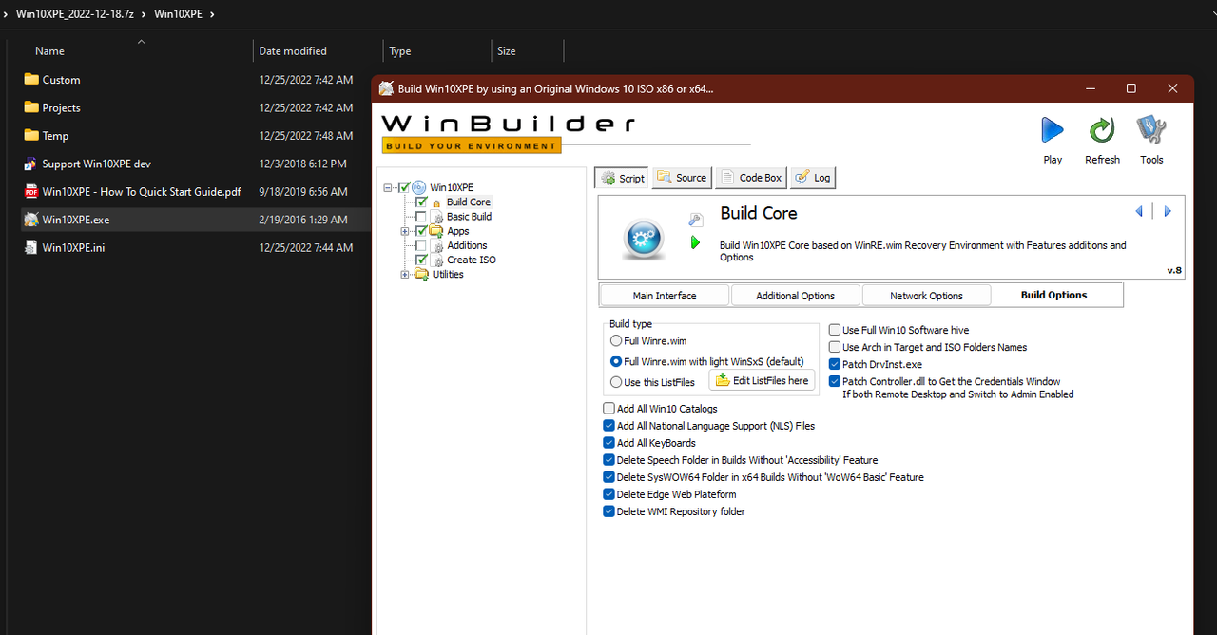Viewport: 1217px width, 635px height.
Task: Click the Basic Build script gear icon
Action: 437,217
